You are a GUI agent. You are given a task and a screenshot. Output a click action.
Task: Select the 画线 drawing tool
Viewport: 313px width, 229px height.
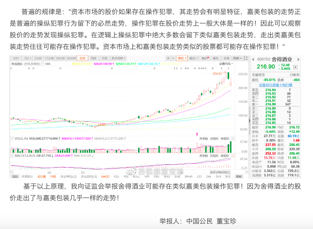click(215, 58)
